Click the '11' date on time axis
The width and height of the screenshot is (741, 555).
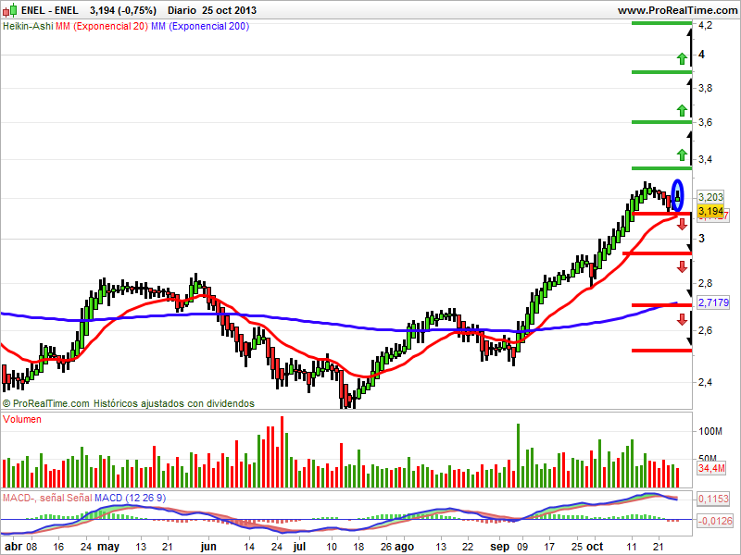632,547
